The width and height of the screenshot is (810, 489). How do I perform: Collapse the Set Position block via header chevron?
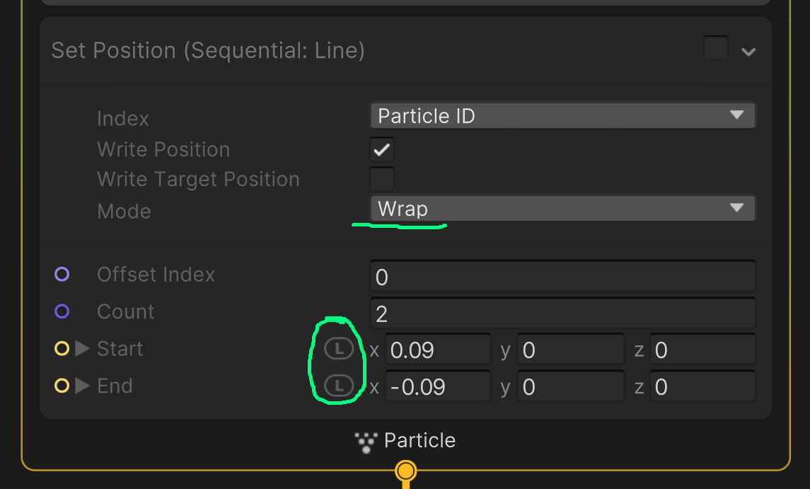(x=748, y=50)
